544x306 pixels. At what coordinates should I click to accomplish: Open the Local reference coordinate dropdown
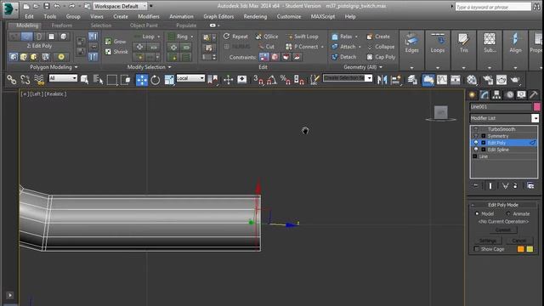coord(190,78)
